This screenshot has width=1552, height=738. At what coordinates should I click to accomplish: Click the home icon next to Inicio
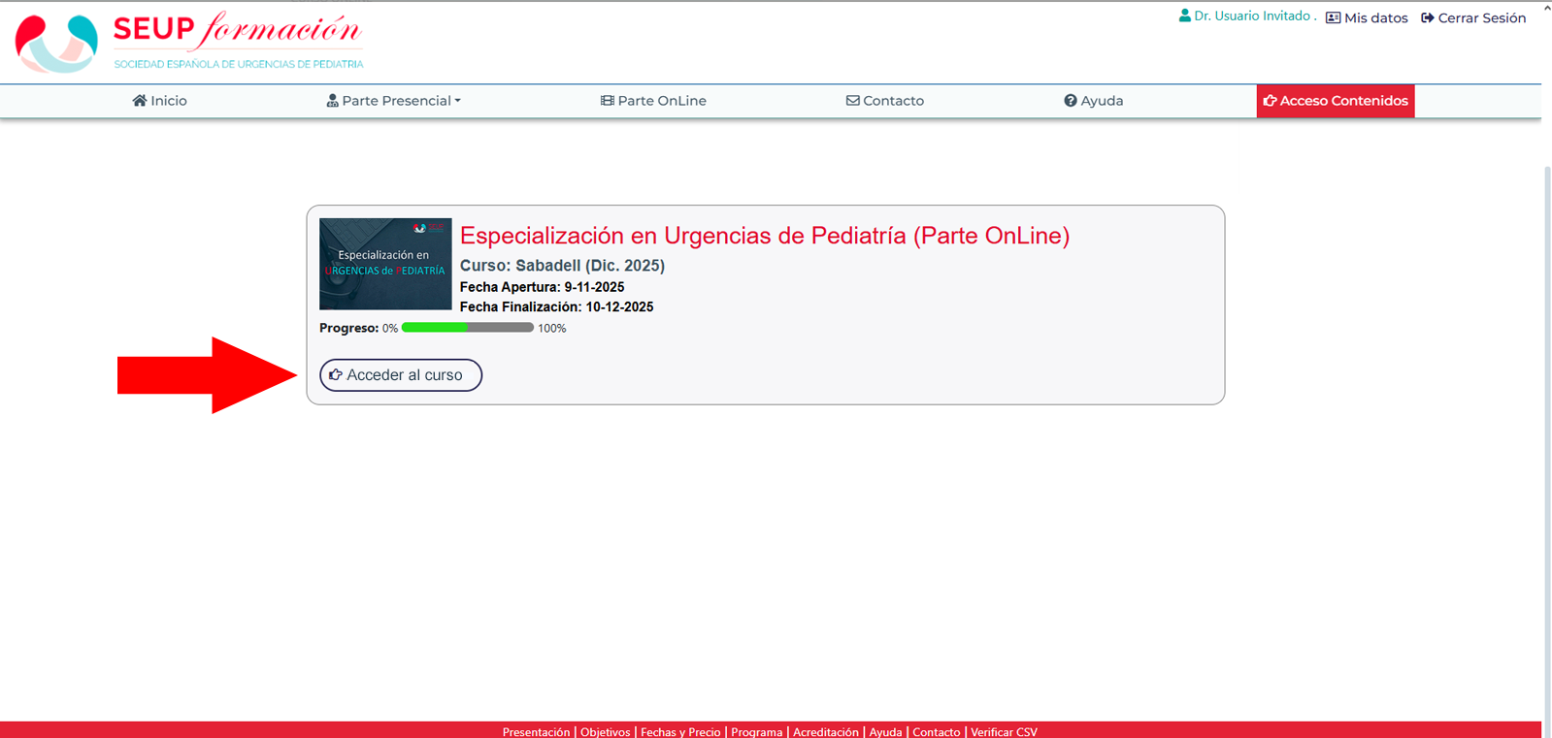tap(140, 101)
